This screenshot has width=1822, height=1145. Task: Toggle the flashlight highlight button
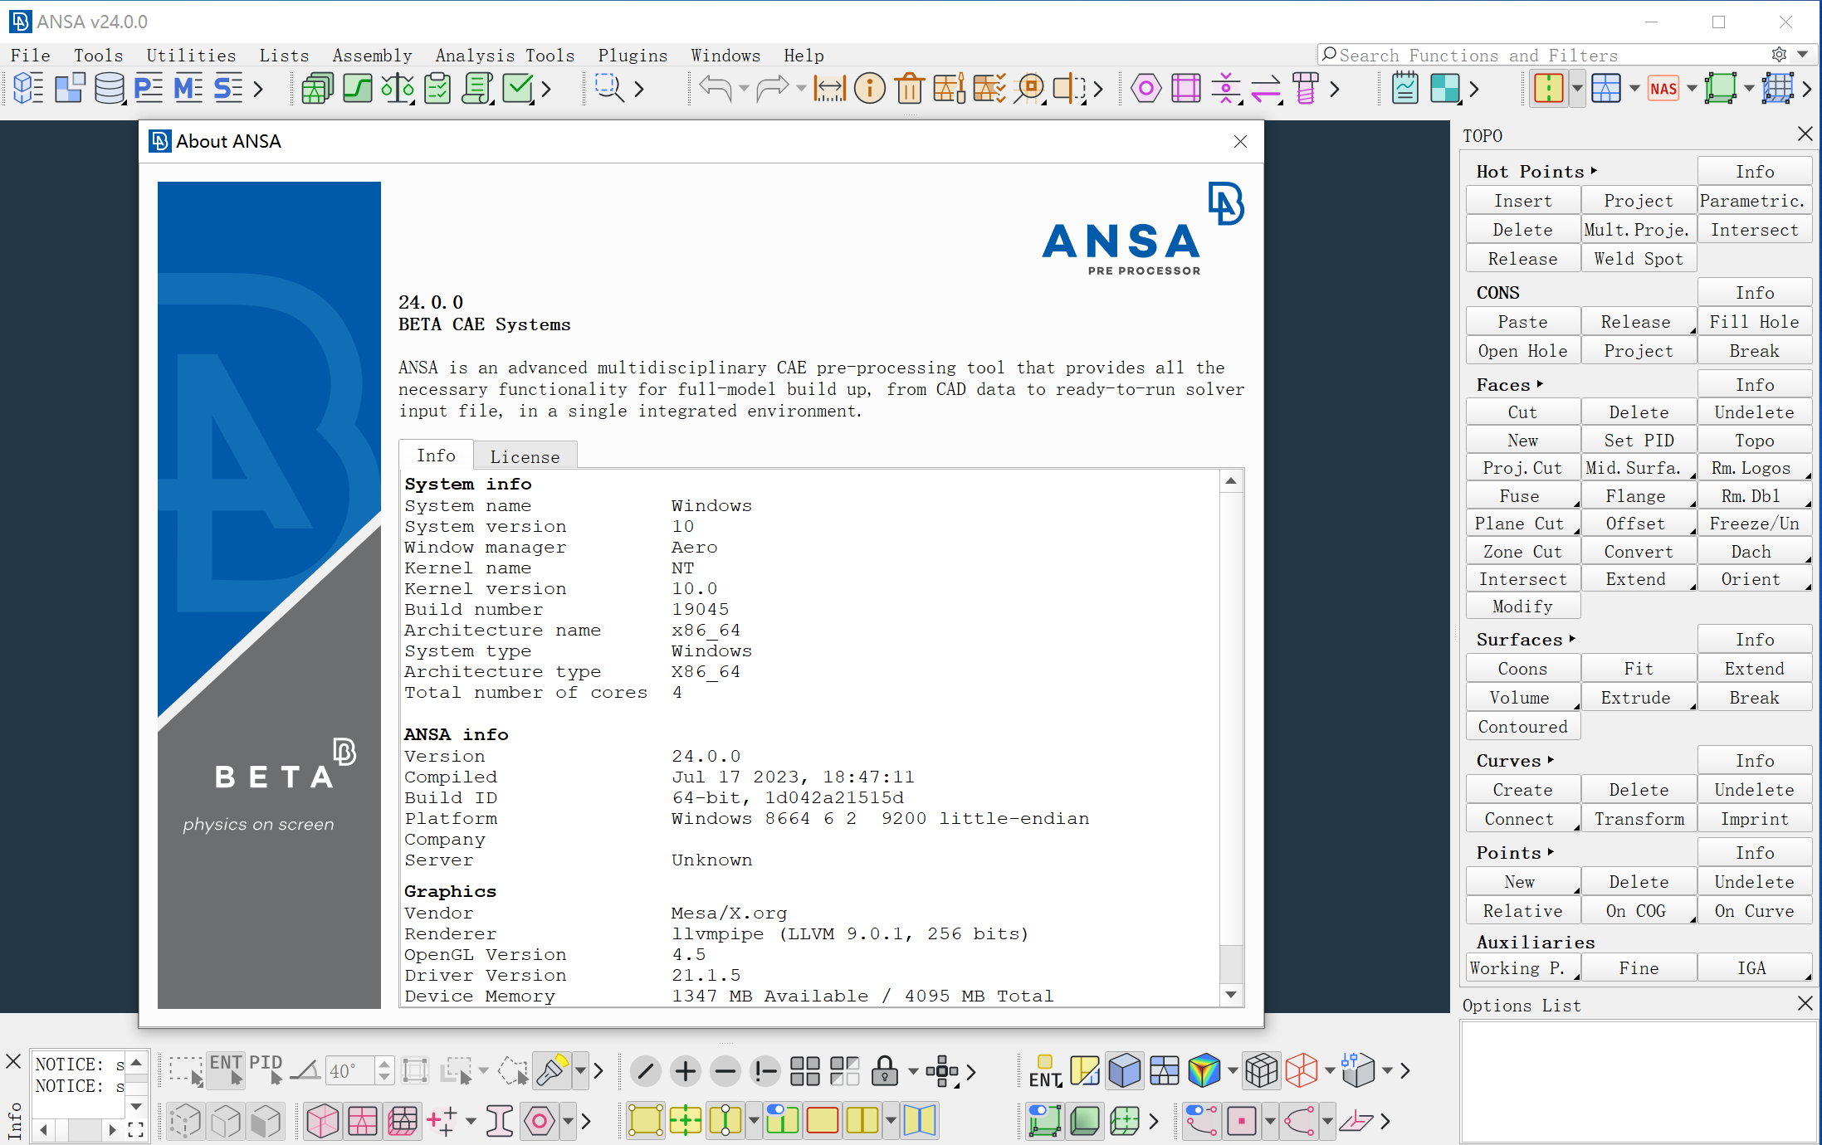(x=553, y=1071)
